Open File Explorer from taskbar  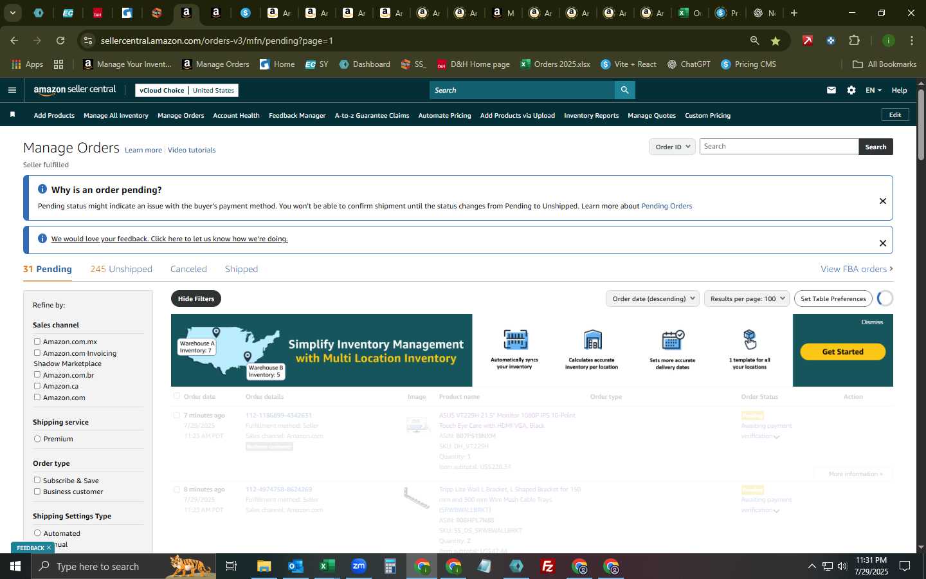[264, 566]
